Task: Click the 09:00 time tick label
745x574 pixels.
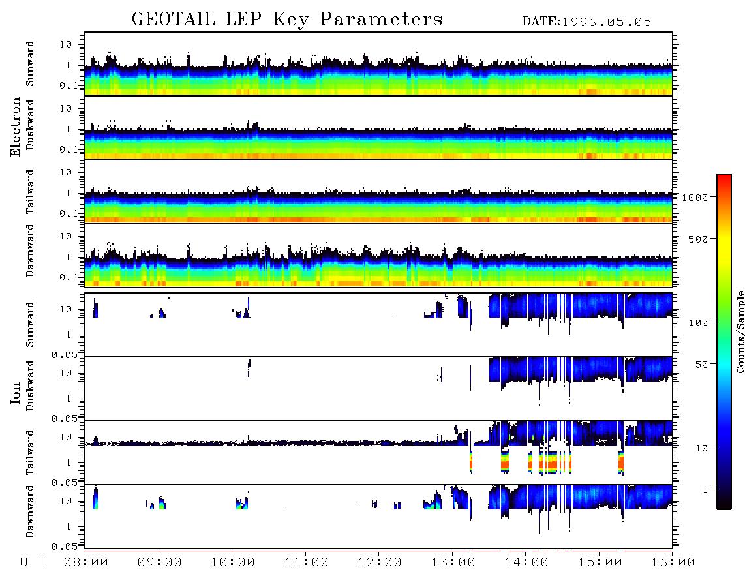Action: 160,563
